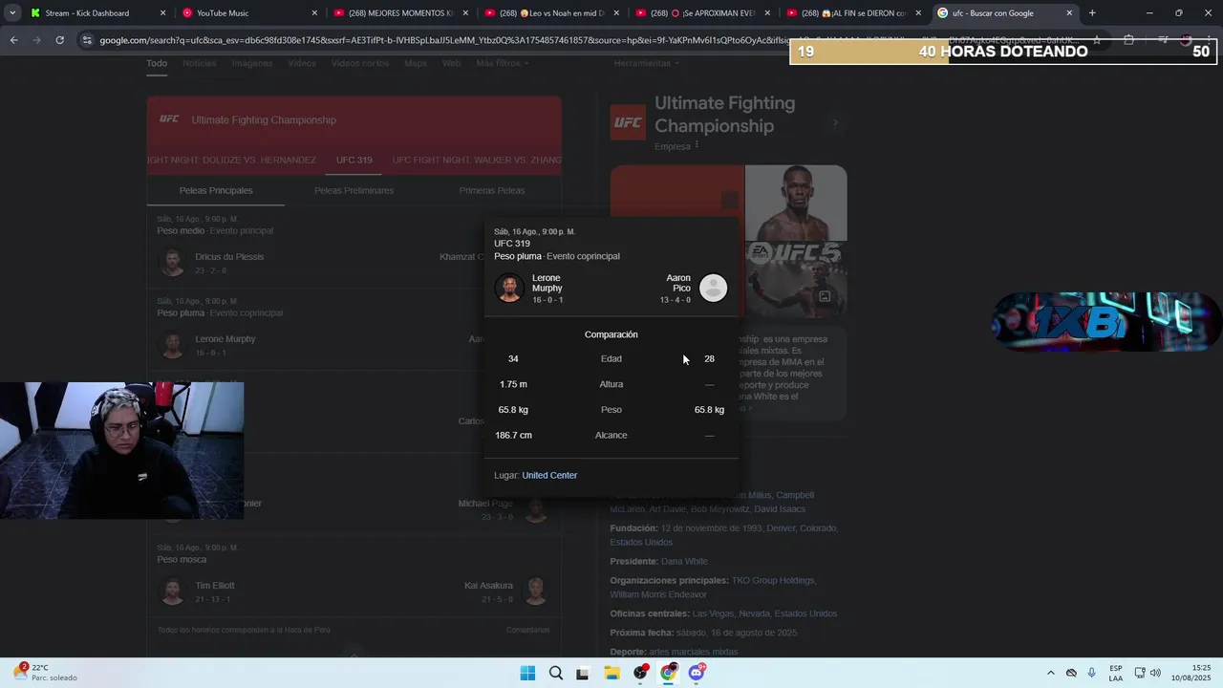This screenshot has height=688, width=1223.
Task: Click Kai Asakura fighter avatar
Action: coord(536,591)
